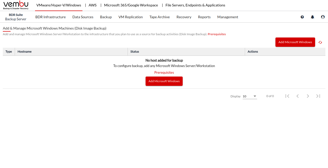Click top-right Add Microsoft Windows button
The width and height of the screenshot is (328, 168).
[295, 42]
